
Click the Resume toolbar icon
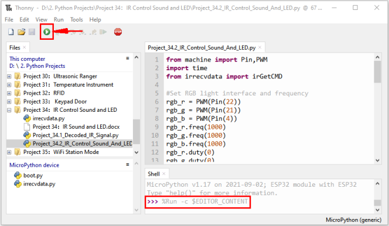[103, 32]
